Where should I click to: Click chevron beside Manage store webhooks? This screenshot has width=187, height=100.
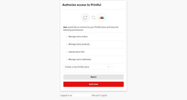[67, 59]
